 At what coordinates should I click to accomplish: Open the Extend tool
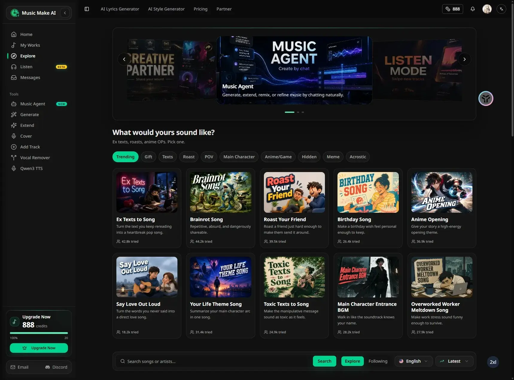click(39, 125)
